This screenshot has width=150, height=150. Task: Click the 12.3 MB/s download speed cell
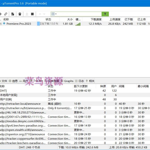95,24
